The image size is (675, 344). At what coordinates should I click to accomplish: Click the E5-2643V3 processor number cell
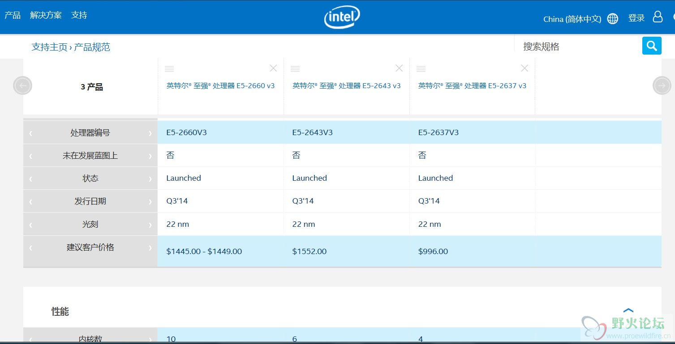[x=312, y=132]
